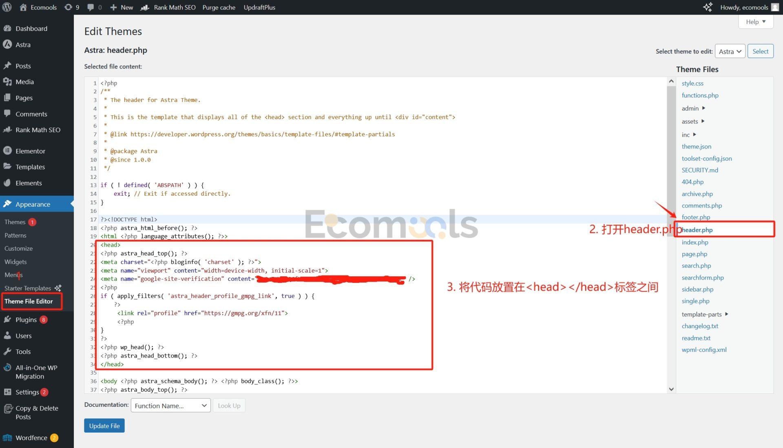This screenshot has height=448, width=783.
Task: Open functions.php theme file
Action: 700,95
